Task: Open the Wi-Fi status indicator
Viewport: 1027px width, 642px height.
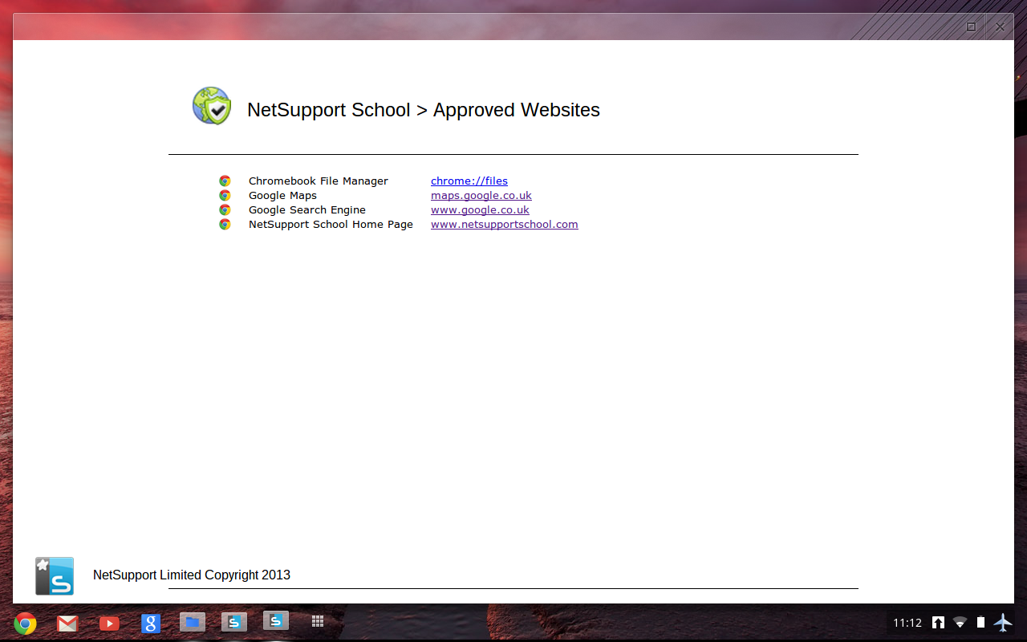Action: (x=960, y=623)
